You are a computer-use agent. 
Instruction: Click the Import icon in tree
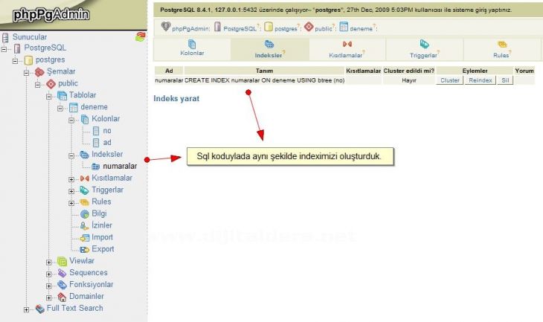coord(85,237)
